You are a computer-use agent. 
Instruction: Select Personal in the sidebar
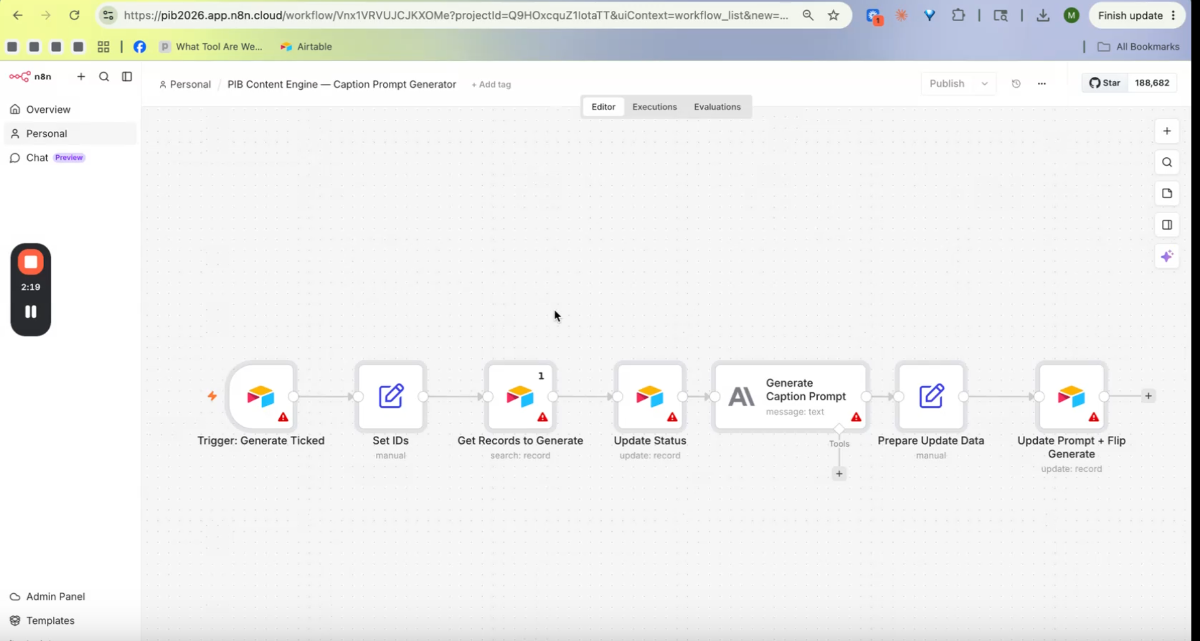coord(70,134)
